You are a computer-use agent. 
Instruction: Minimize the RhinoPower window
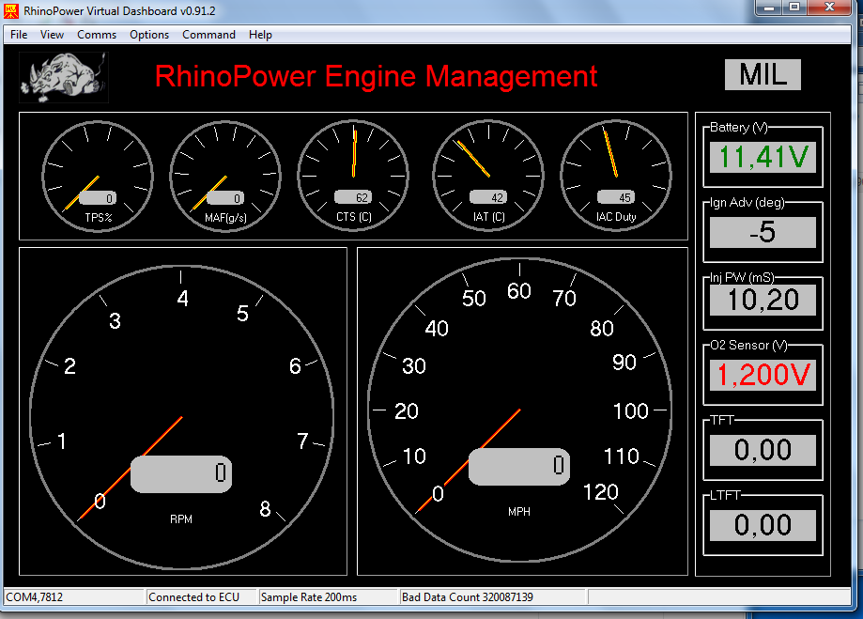coord(769,8)
